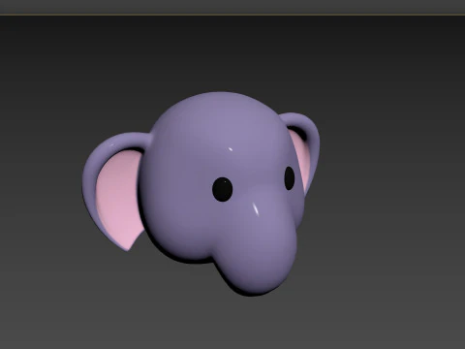Select the elephant's trunk in the viewport
Screen dimensions: 465x349
click(259, 242)
